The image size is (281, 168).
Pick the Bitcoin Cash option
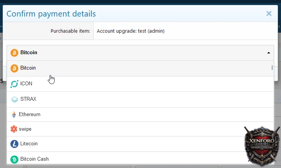pos(34,159)
